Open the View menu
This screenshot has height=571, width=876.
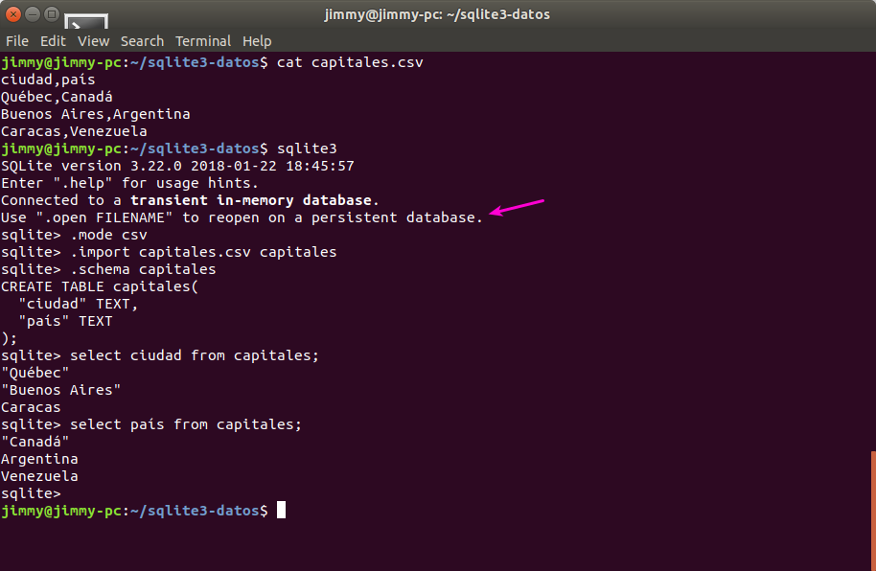(93, 40)
